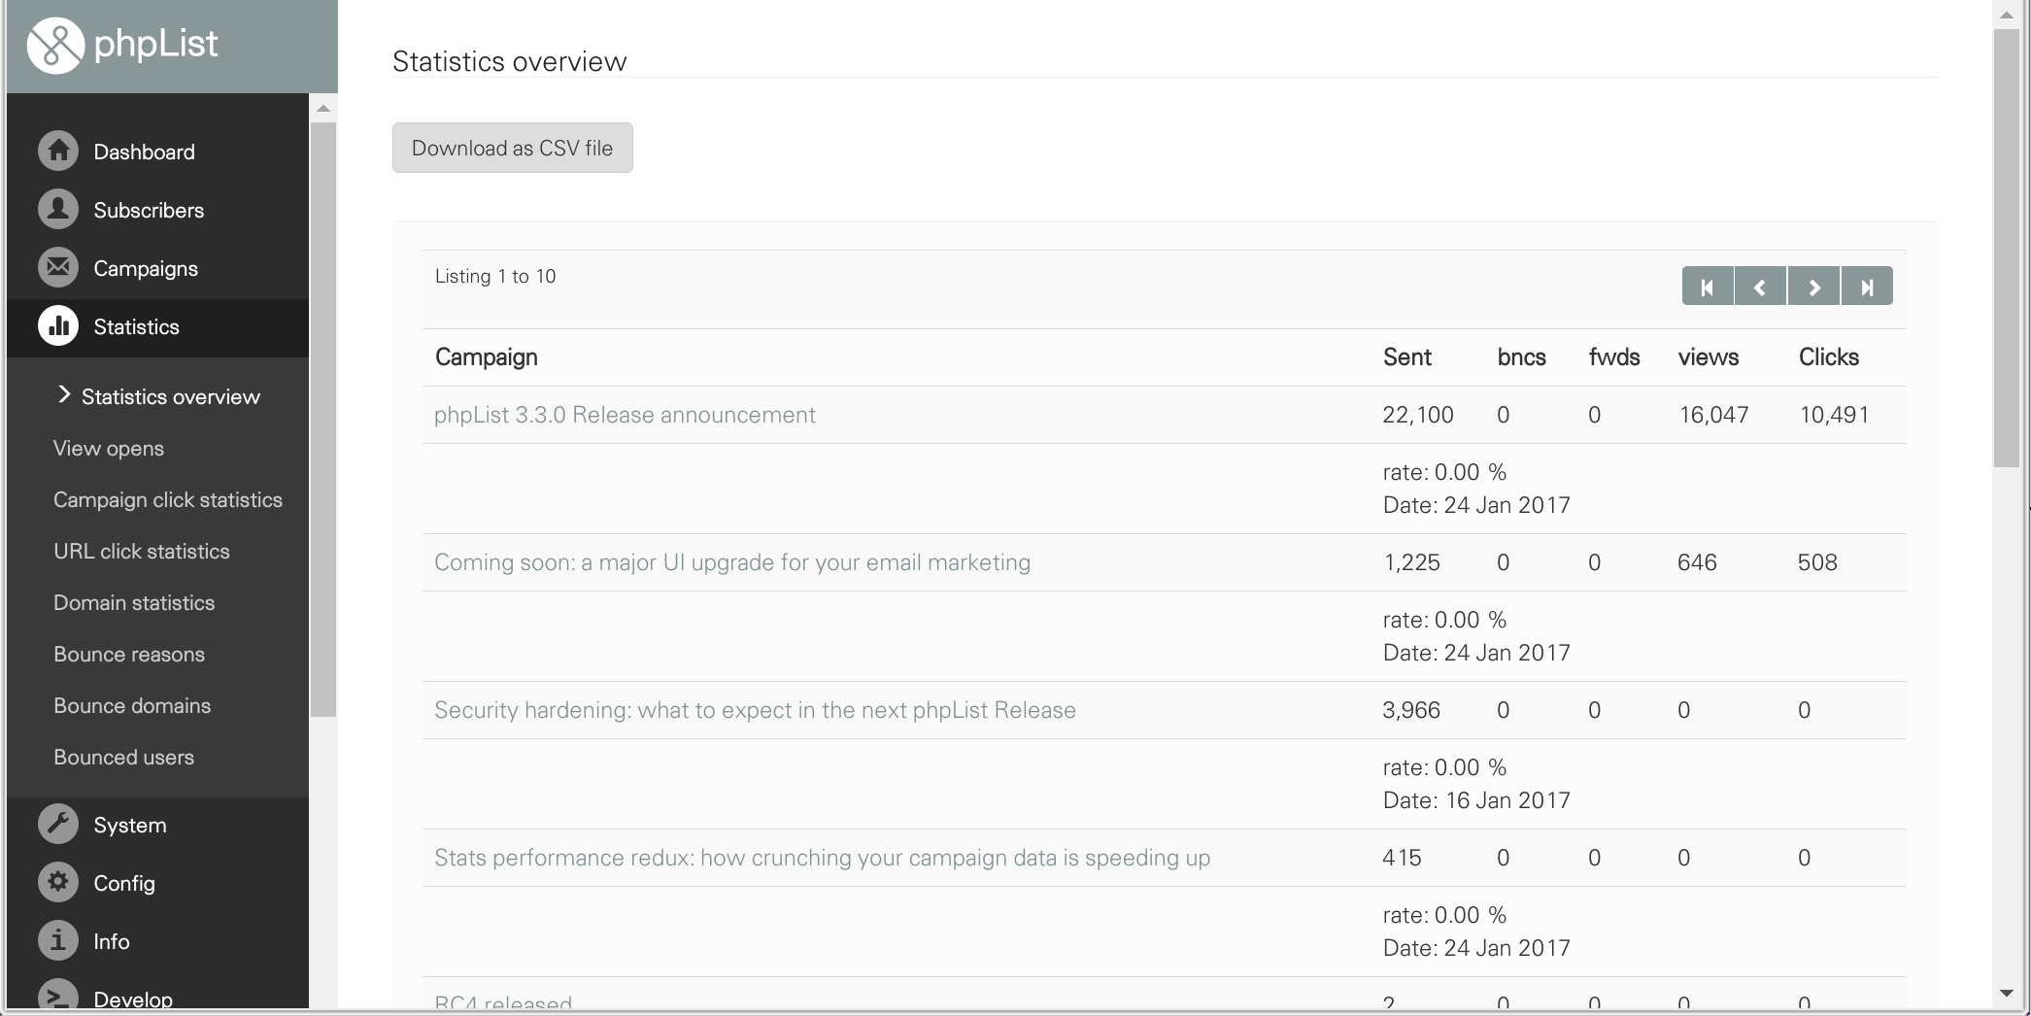Go to next page of listing
2031x1016 pixels.
pyautogui.click(x=1813, y=287)
